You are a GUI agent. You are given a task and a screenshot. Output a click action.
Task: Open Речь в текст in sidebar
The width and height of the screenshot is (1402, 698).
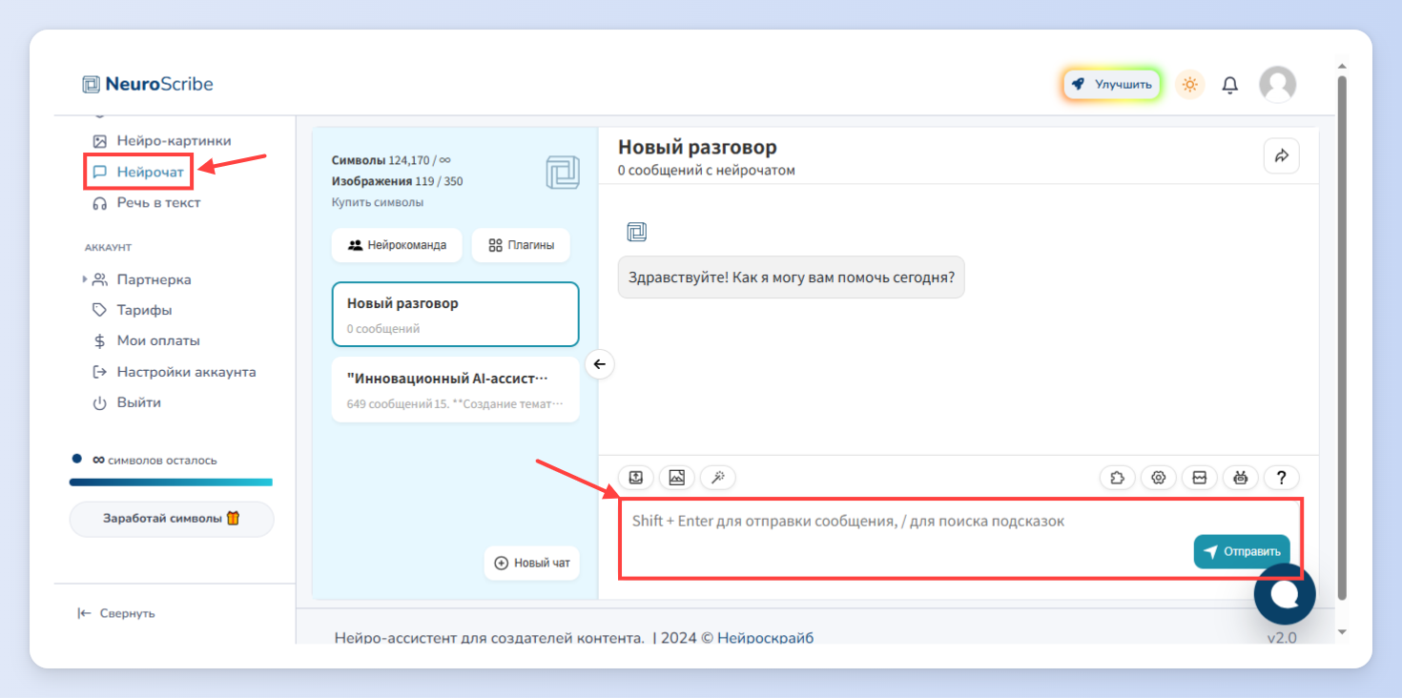[146, 202]
